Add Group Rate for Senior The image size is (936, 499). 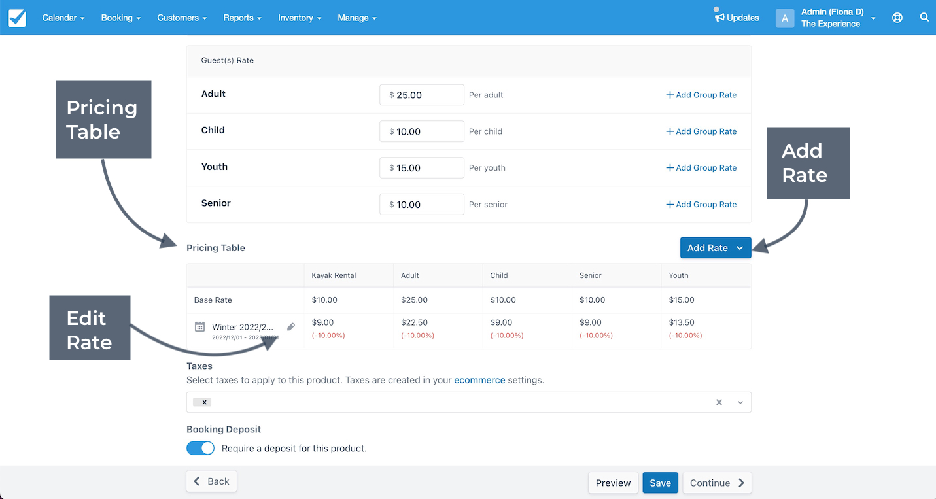tap(701, 205)
